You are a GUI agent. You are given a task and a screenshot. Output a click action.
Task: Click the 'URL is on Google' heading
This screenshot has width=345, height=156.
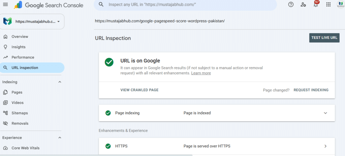point(140,61)
